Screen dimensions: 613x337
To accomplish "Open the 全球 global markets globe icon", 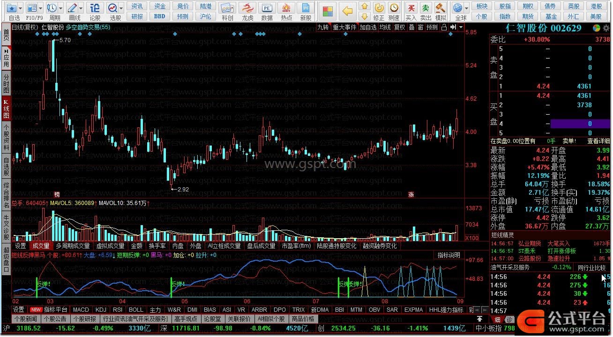I will point(458,8).
